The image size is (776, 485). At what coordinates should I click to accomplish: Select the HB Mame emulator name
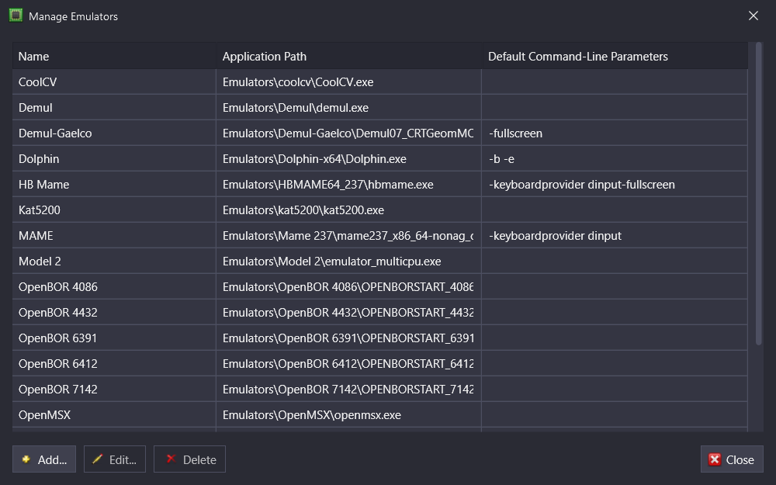[43, 185]
